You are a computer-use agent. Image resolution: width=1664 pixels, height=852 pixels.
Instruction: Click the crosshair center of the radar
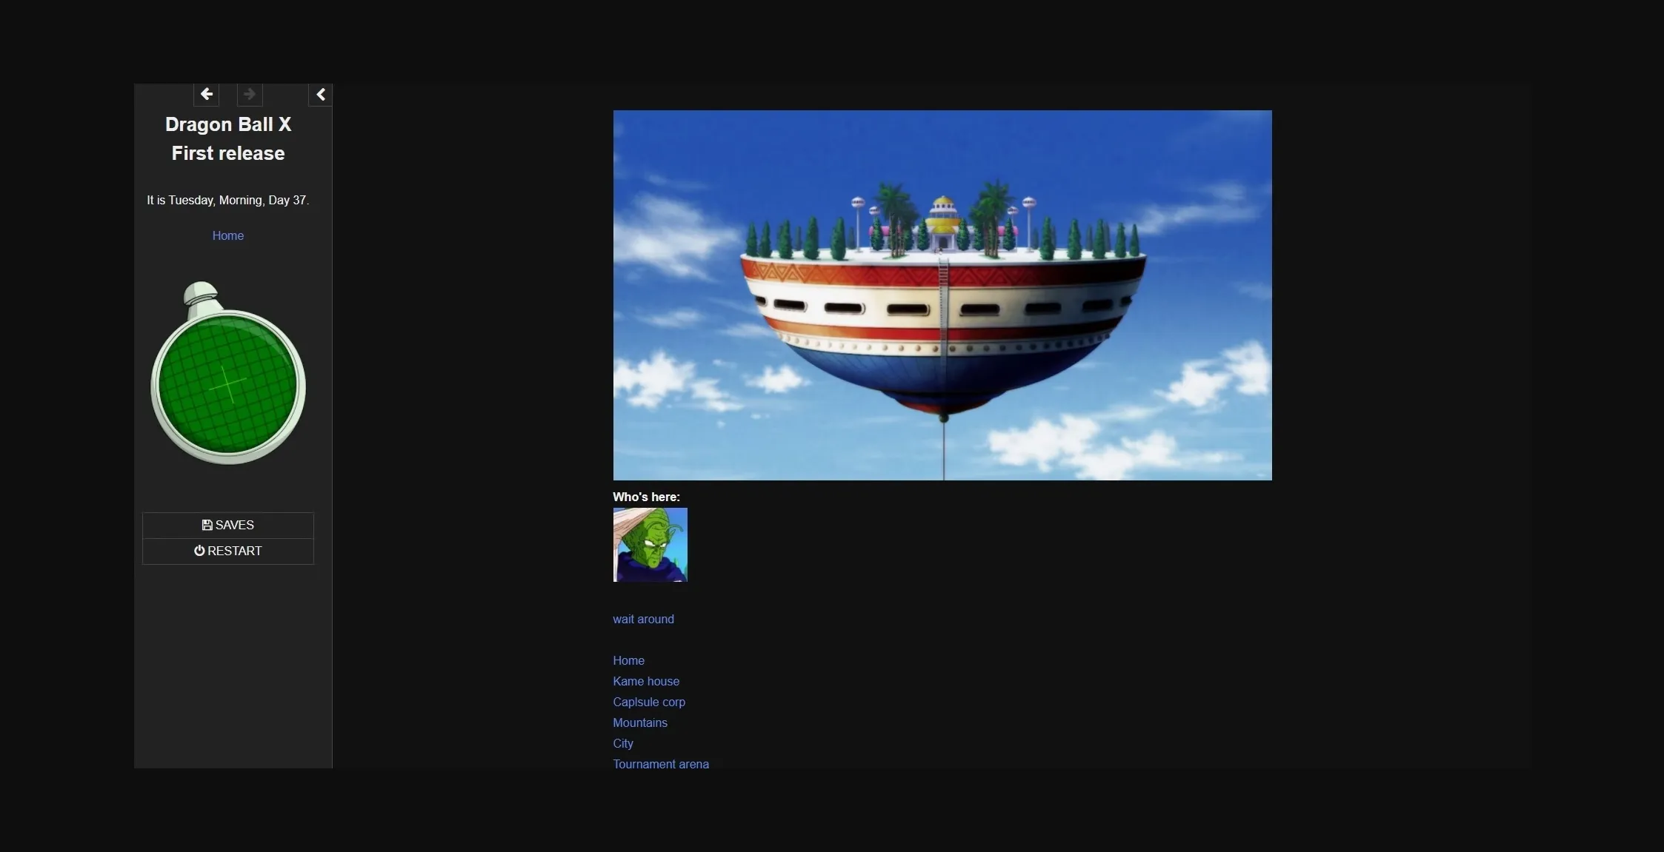pos(228,385)
